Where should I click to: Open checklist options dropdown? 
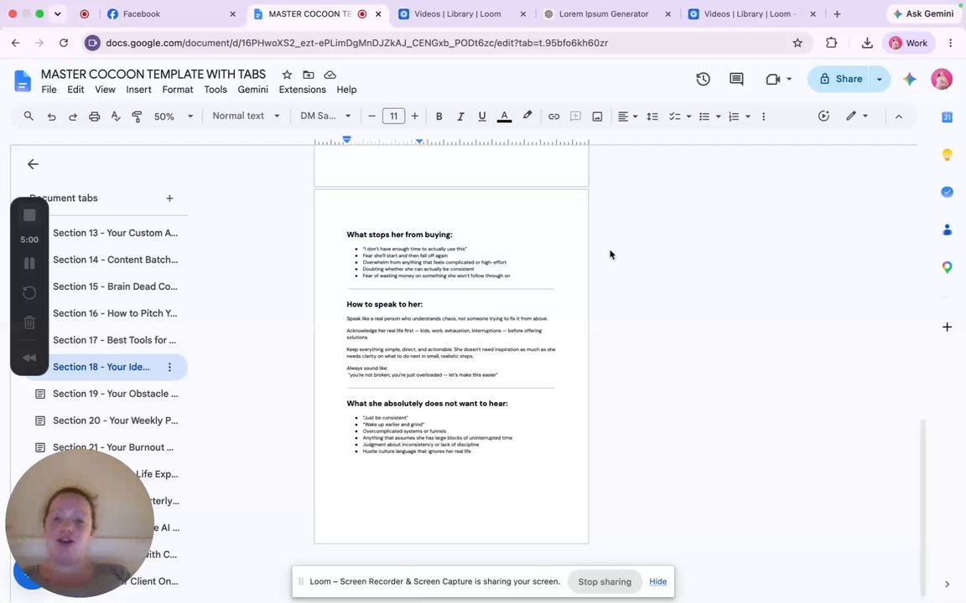679,116
